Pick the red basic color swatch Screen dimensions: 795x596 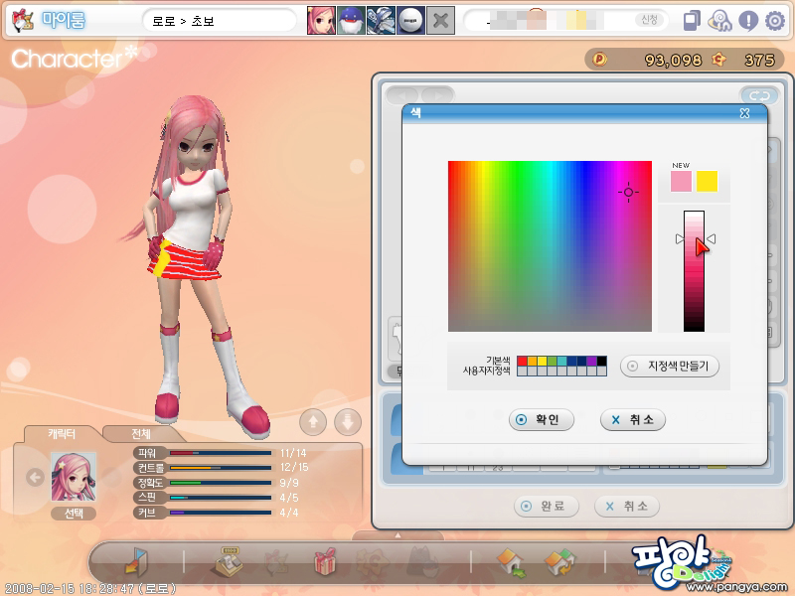(x=523, y=361)
